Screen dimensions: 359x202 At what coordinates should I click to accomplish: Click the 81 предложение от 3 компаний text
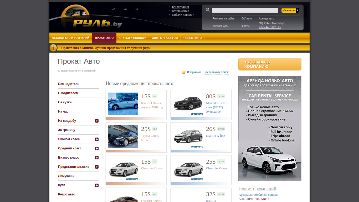(76, 70)
